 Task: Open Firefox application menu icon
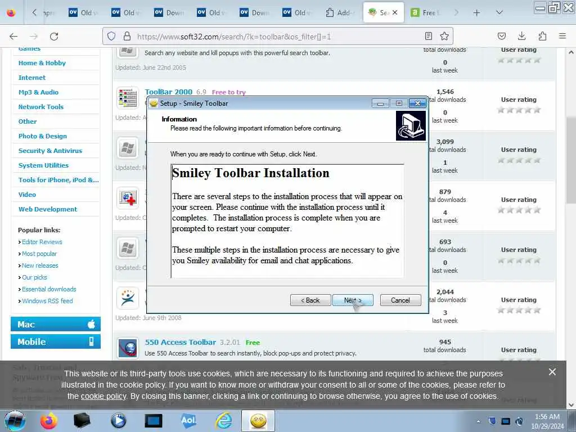pos(562,36)
